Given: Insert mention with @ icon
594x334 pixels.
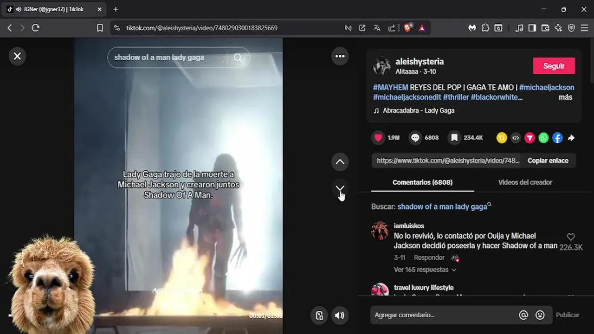Looking at the screenshot, I should (523, 315).
